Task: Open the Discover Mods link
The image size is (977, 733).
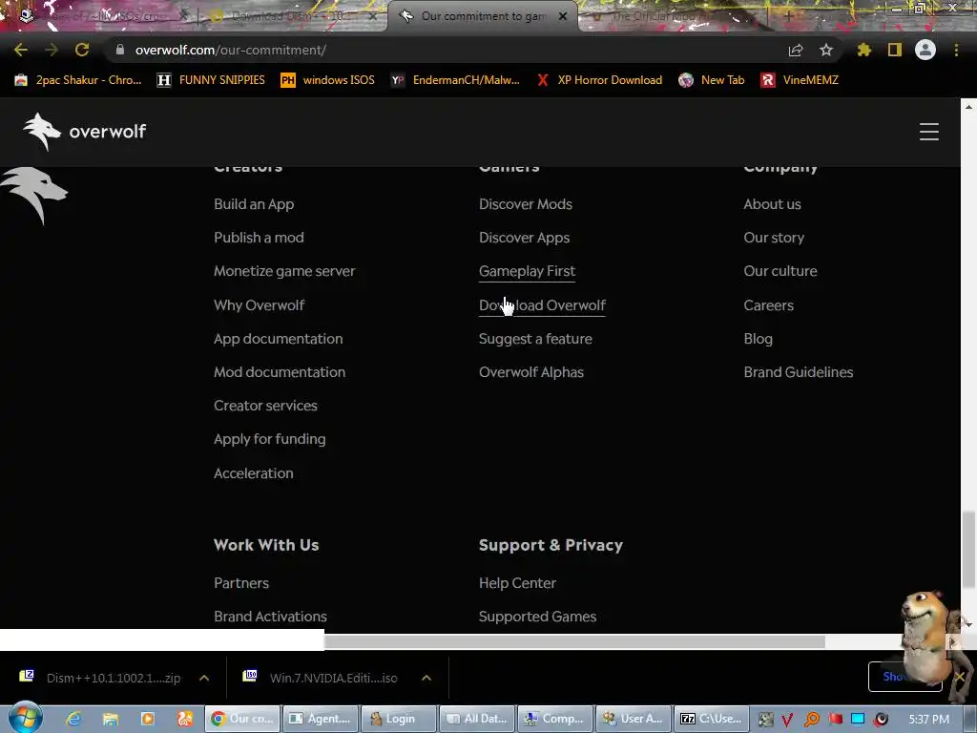Action: click(526, 204)
